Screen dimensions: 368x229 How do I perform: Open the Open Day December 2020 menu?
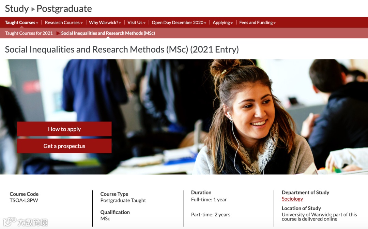click(179, 23)
